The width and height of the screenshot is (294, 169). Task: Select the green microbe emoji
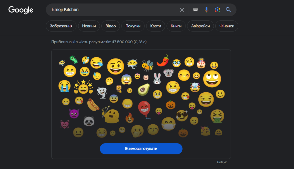(74, 60)
